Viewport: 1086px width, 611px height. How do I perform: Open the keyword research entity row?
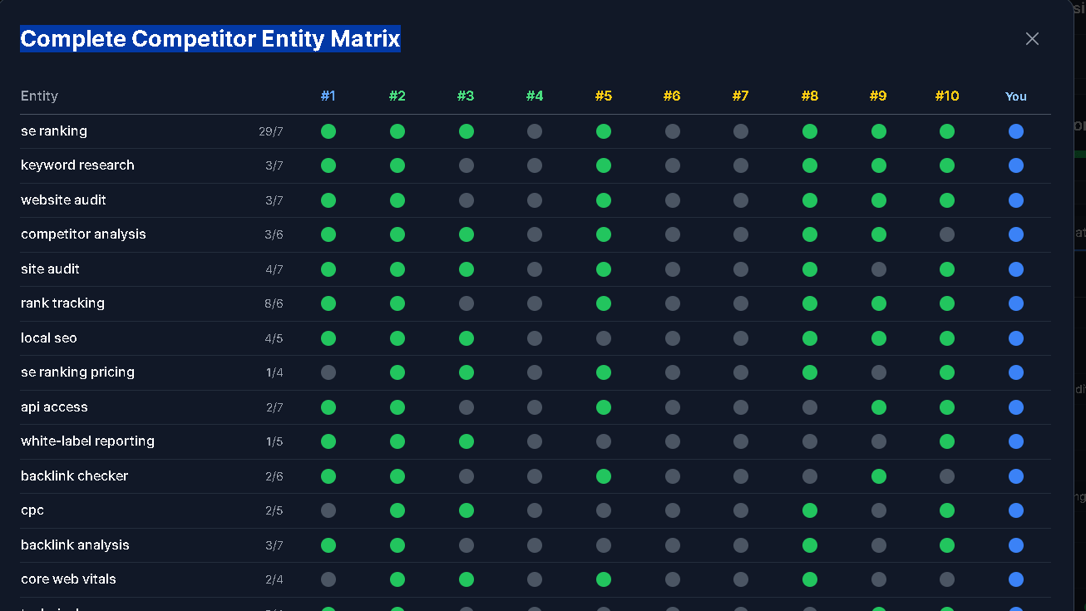[77, 165]
